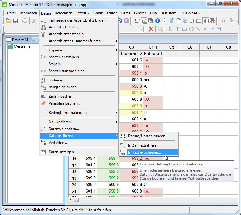Open the Datei menu
241x215 pixels.
(11, 13)
